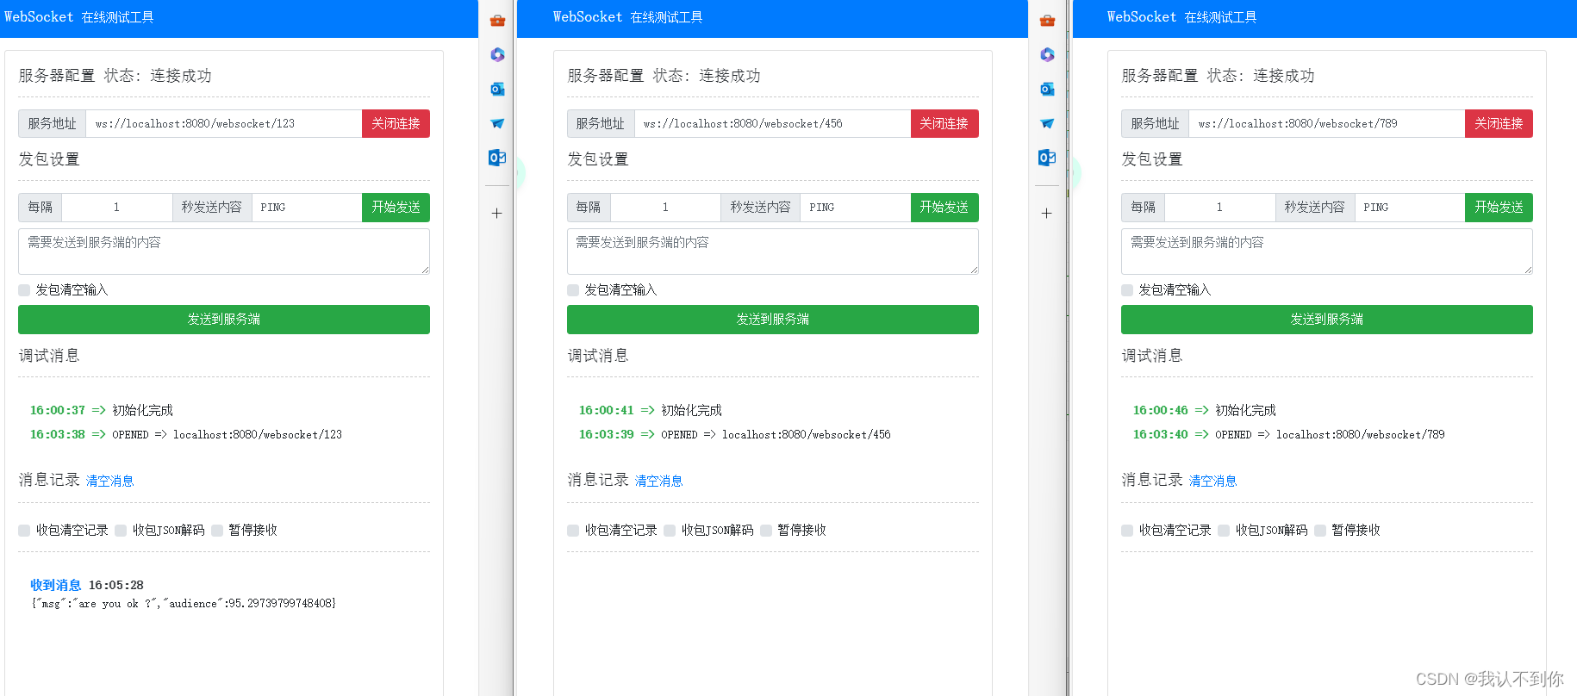1577x696 pixels.
Task: Focus the address field with ws://localhost:8080/websocket/123
Action: pyautogui.click(x=224, y=123)
